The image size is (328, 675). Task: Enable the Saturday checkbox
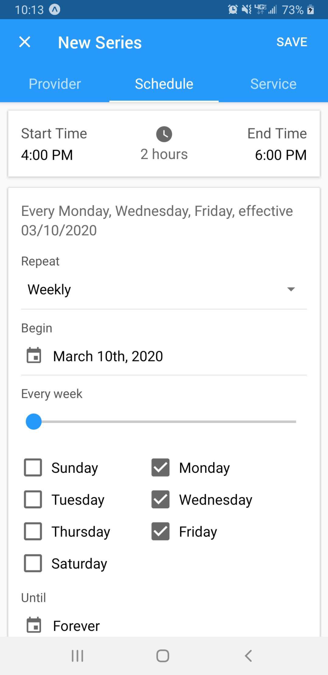(32, 563)
